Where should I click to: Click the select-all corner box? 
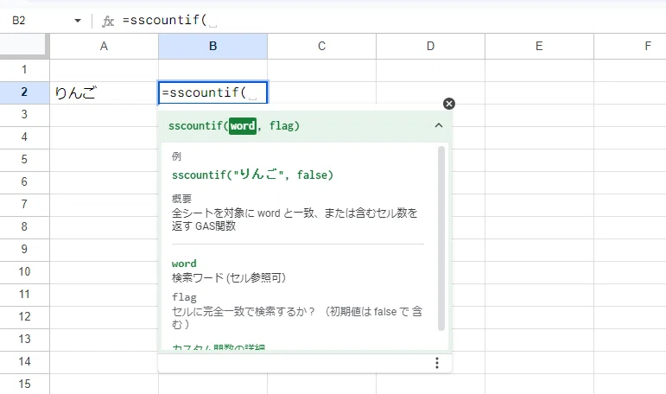pos(23,45)
